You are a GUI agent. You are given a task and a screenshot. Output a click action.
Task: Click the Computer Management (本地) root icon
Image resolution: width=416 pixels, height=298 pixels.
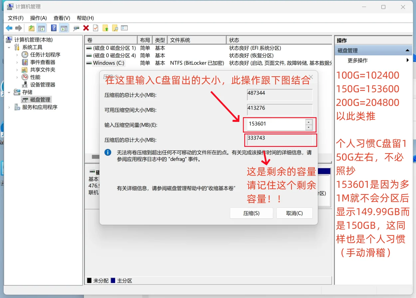[9, 40]
